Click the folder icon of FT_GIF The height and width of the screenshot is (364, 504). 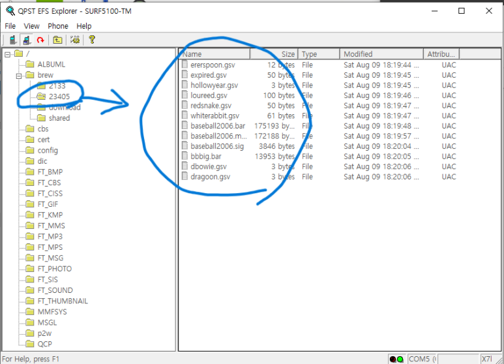click(x=30, y=204)
